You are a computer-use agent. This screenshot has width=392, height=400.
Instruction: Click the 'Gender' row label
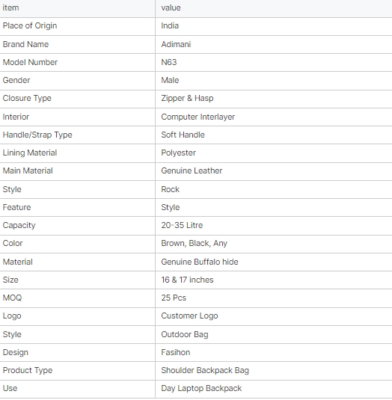16,80
